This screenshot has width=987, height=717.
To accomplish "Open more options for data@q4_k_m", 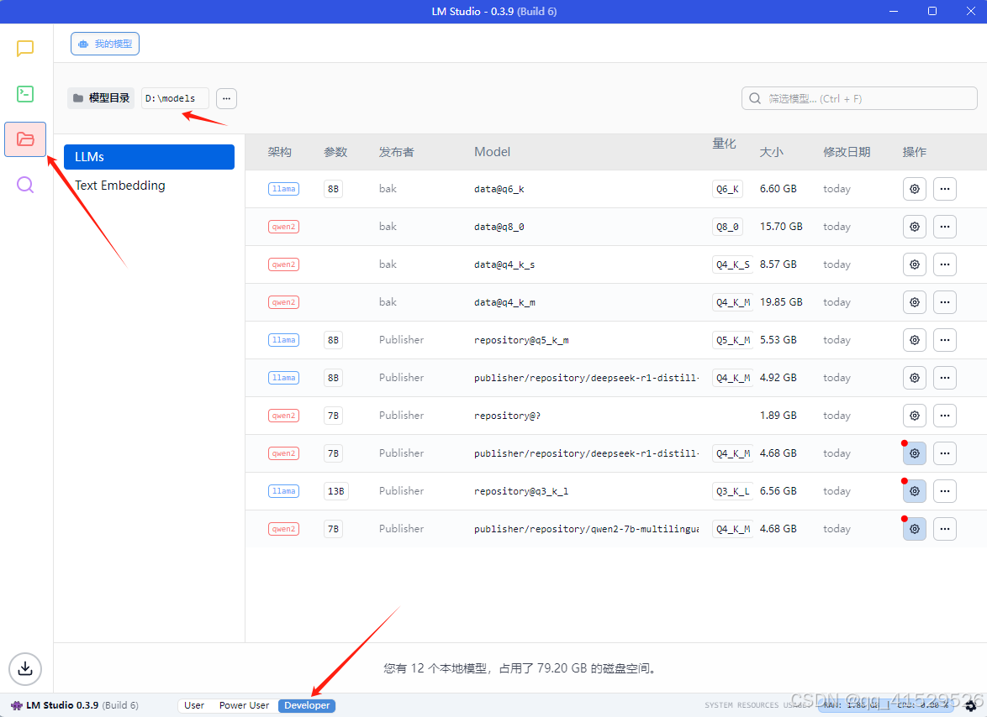I will point(945,302).
